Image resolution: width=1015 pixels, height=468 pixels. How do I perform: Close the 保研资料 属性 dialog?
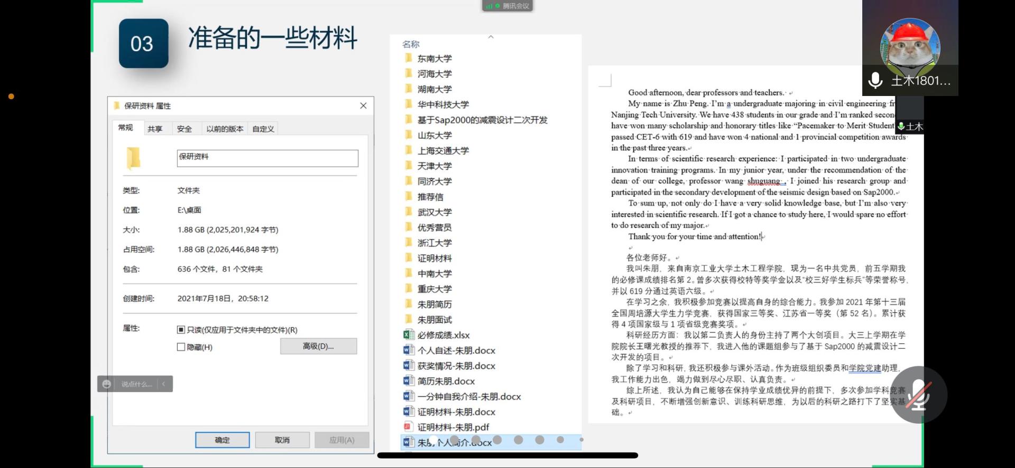363,106
